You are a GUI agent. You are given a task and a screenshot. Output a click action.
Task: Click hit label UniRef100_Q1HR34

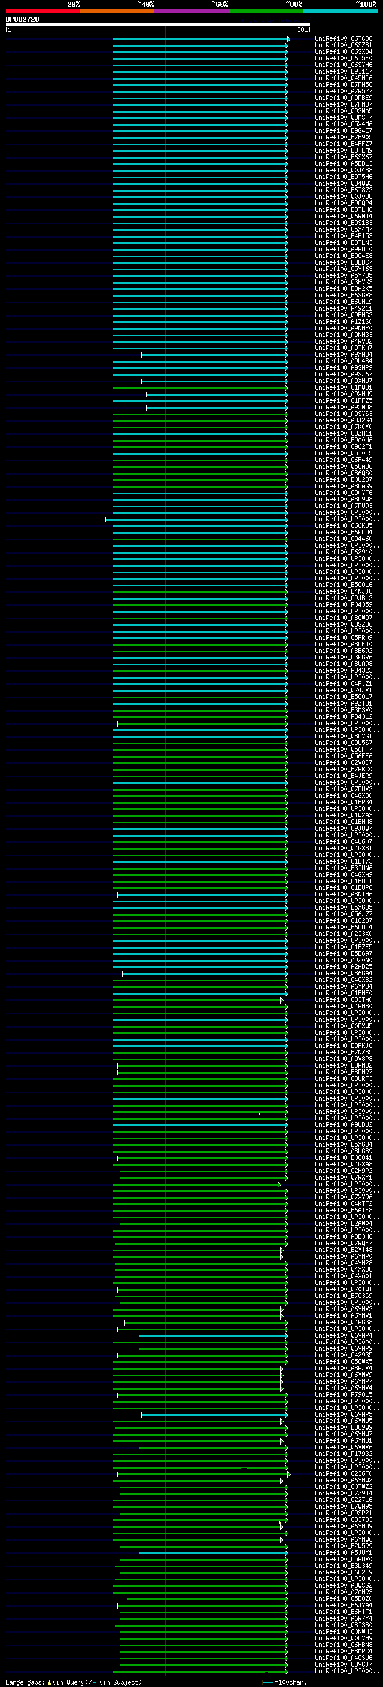pos(344,803)
